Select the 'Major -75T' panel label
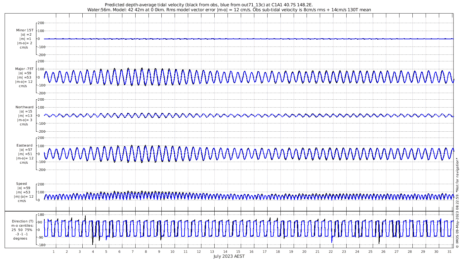Screen dimensions: 463x264 24,69
